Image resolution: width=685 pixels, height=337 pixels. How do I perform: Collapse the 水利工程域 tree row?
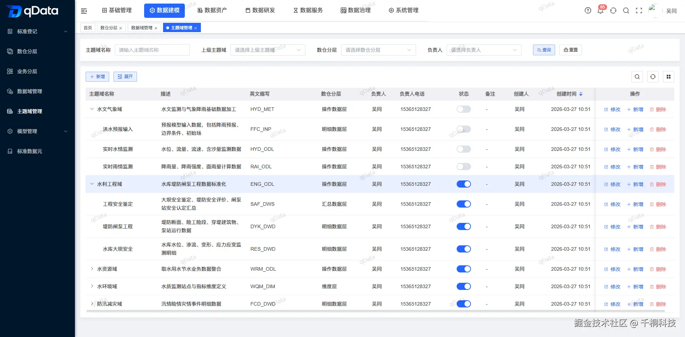pyautogui.click(x=92, y=184)
